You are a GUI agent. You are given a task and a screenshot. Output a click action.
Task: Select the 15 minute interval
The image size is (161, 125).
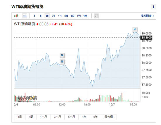(47, 16)
